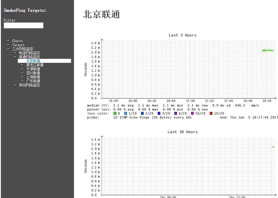The height and width of the screenshot is (198, 278).
Task: Open 电信网络监控 group
Action: click(29, 53)
